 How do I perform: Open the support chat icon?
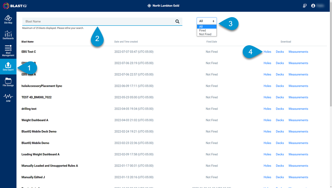[x=305, y=6]
